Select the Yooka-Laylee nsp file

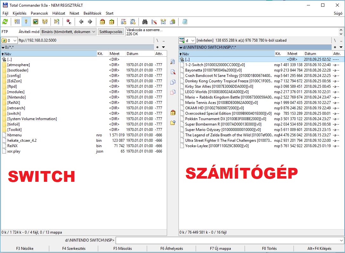pyautogui.click(x=261, y=146)
